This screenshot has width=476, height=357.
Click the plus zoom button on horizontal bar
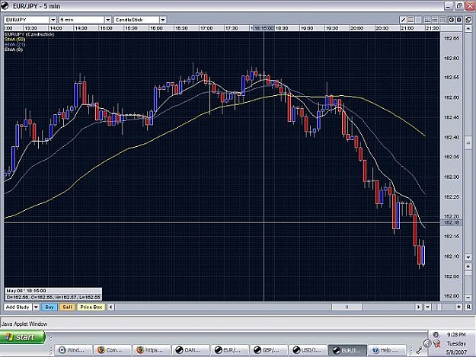(x=458, y=307)
